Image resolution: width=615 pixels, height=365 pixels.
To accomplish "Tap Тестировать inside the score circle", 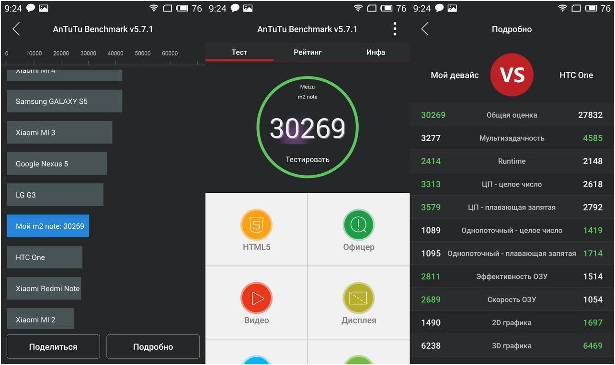I will pyautogui.click(x=307, y=159).
